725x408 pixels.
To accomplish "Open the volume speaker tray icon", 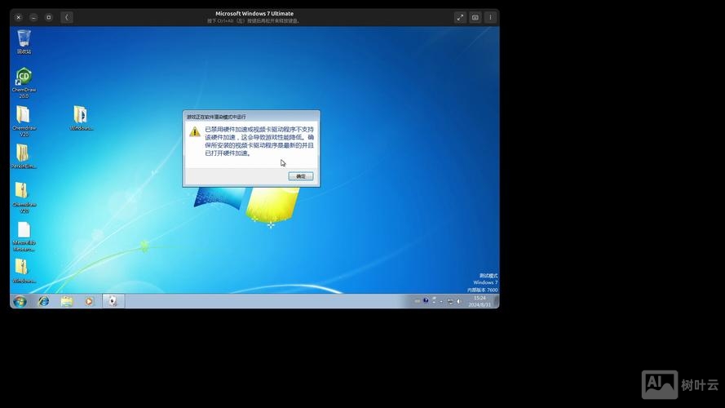I will pos(458,301).
